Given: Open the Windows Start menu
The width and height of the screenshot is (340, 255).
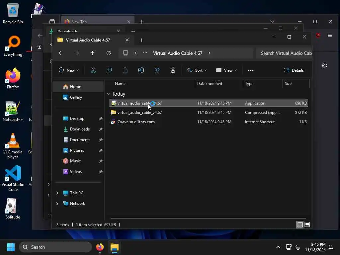Looking at the screenshot, I should coord(11,247).
